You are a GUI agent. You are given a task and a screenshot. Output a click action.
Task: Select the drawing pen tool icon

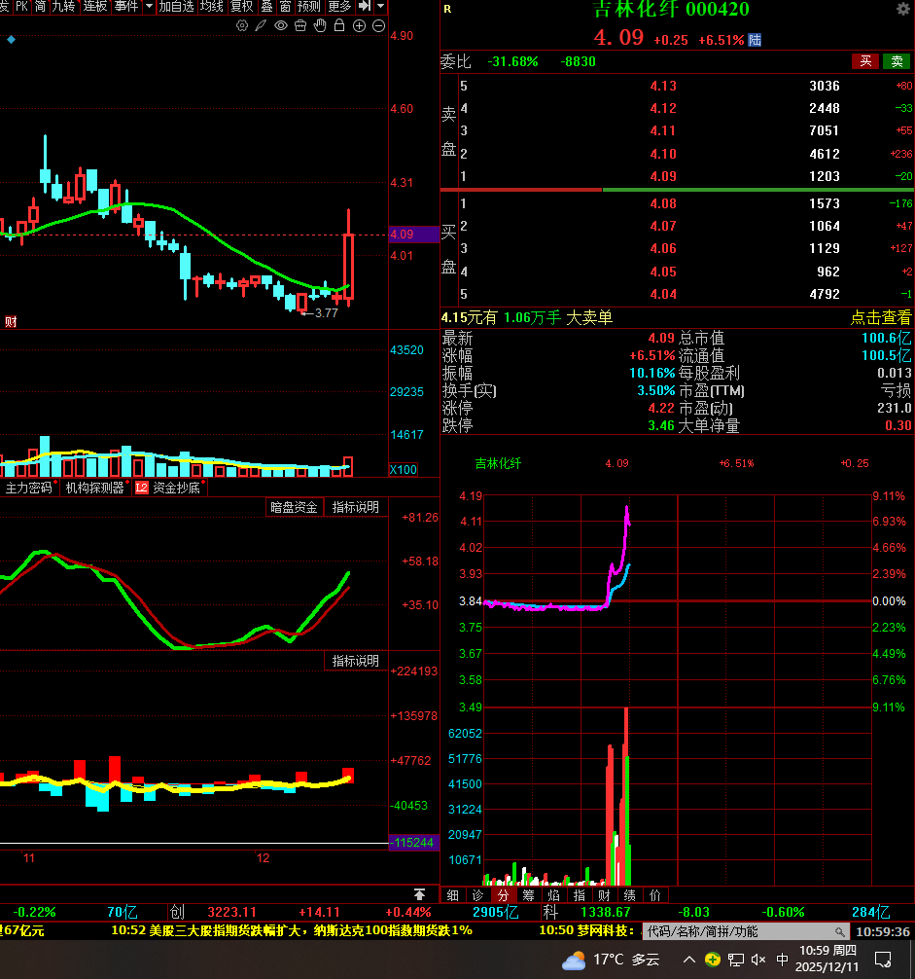click(261, 25)
